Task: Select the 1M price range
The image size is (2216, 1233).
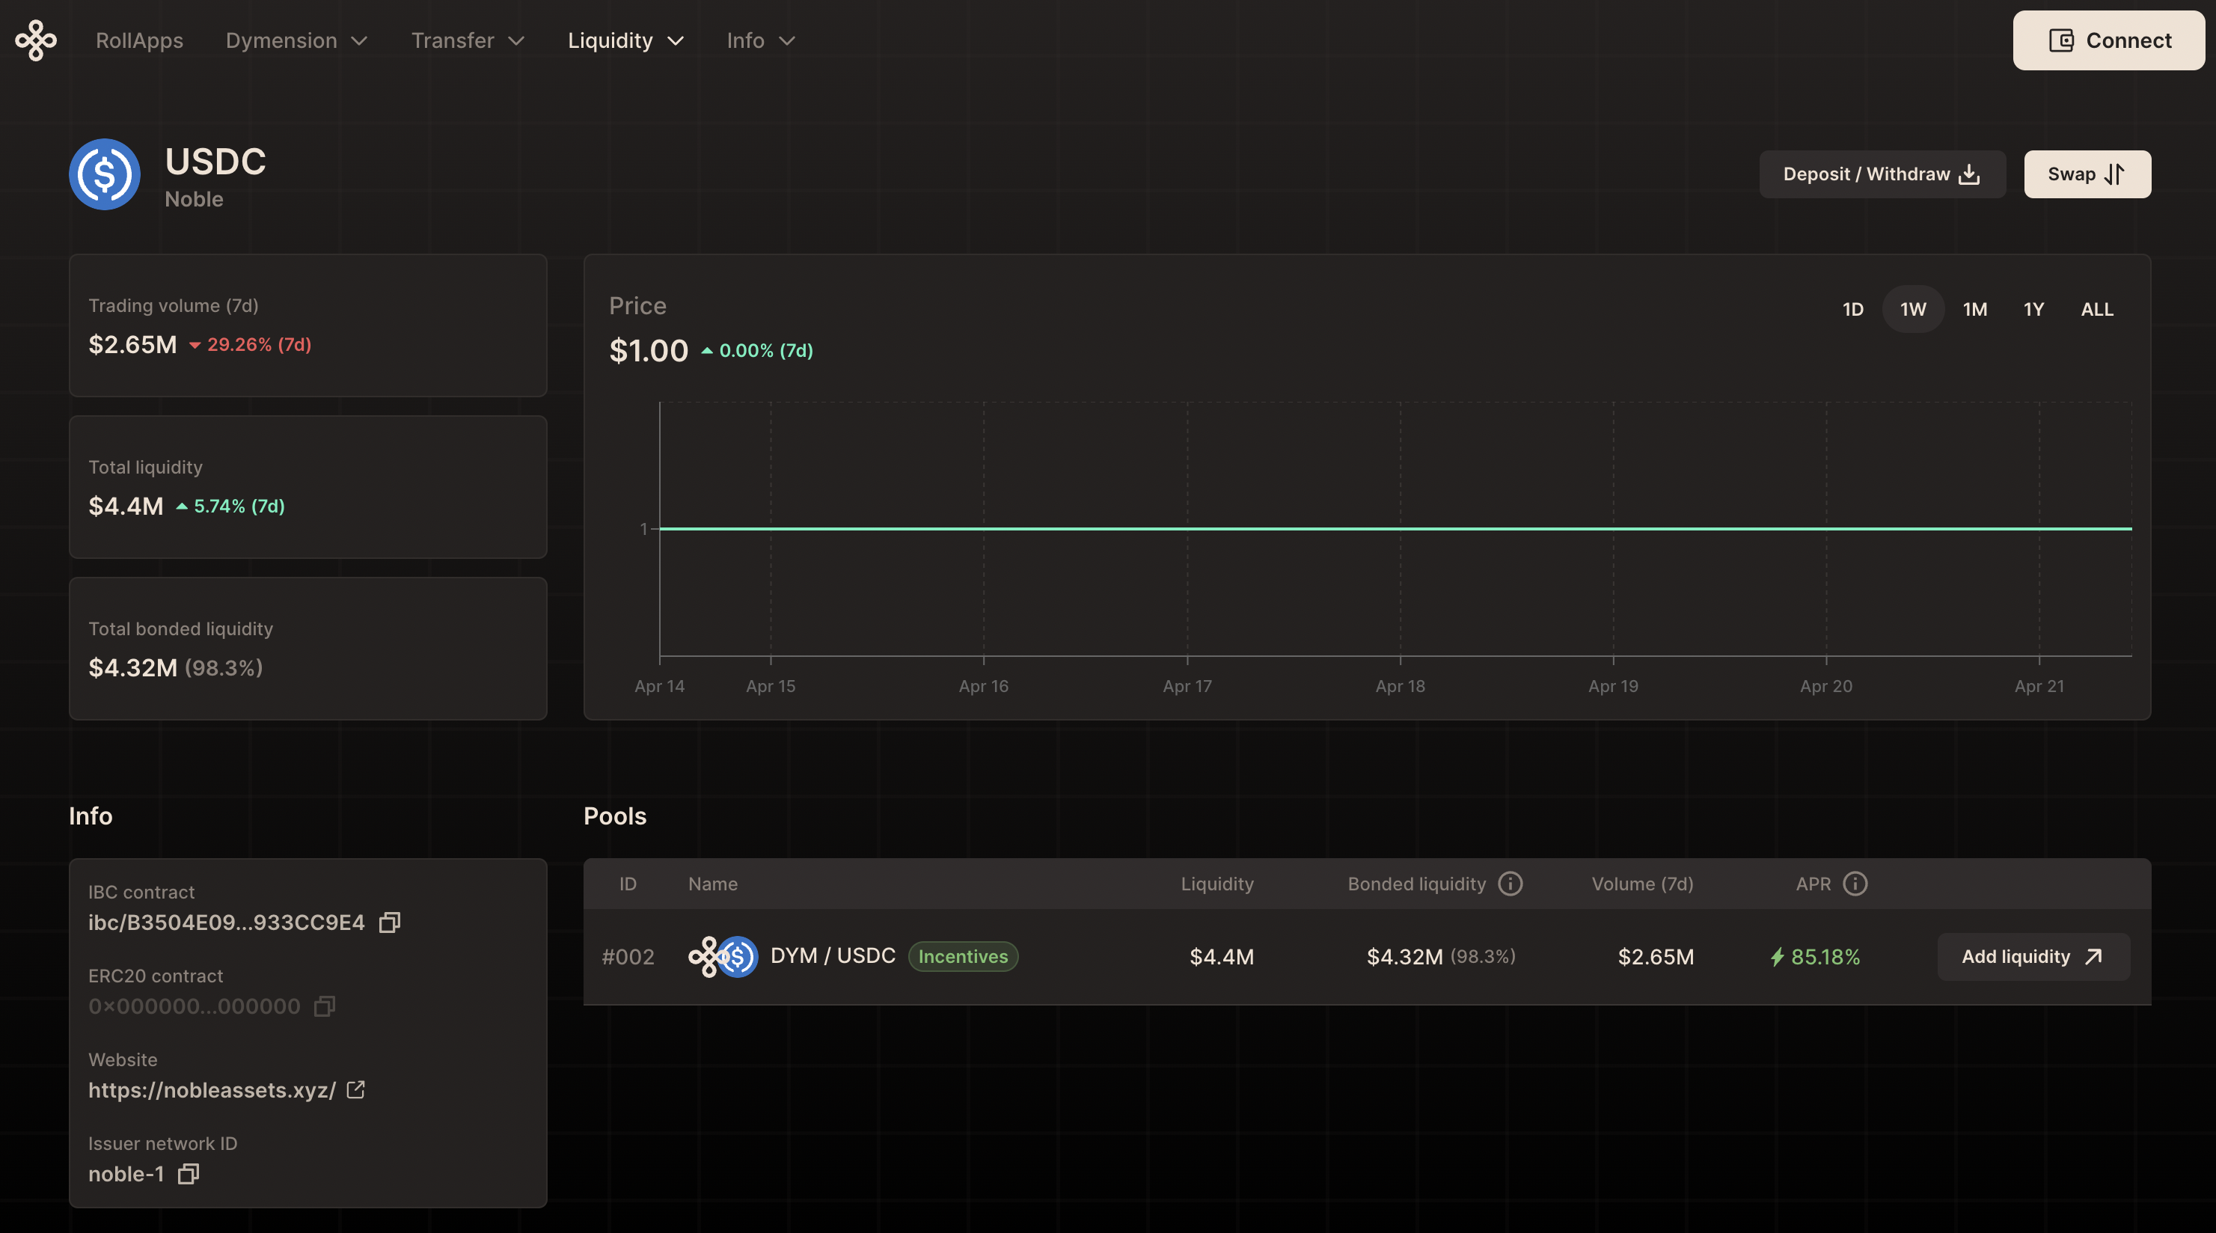Action: 1975,309
